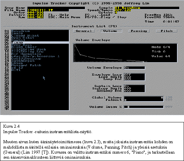Viewport: 184px width, 161px height.
Task: Select the edge.03r/w.tenorsax 1 instrument
Action: click(x=40, y=56)
